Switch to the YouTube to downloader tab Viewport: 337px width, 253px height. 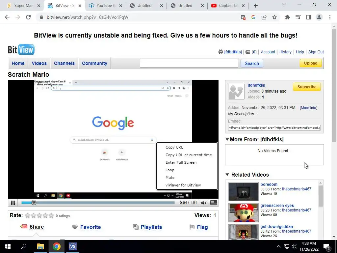point(106,6)
